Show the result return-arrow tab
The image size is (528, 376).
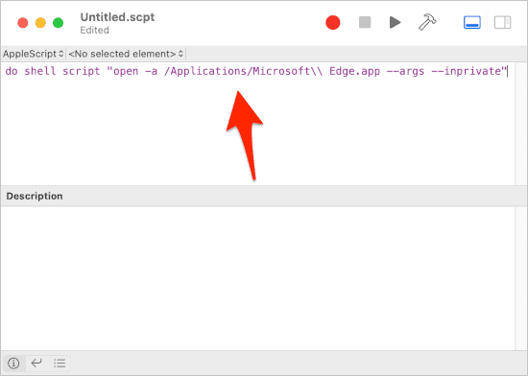[36, 364]
